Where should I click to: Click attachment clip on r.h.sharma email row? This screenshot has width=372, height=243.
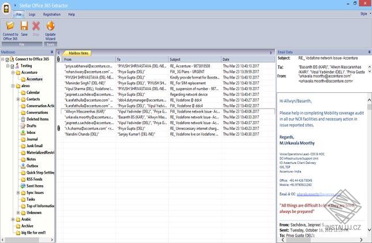(59, 128)
